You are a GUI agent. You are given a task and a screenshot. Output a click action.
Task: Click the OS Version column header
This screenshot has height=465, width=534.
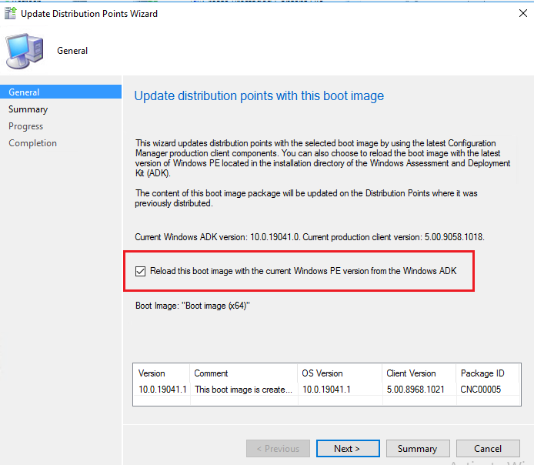340,373
